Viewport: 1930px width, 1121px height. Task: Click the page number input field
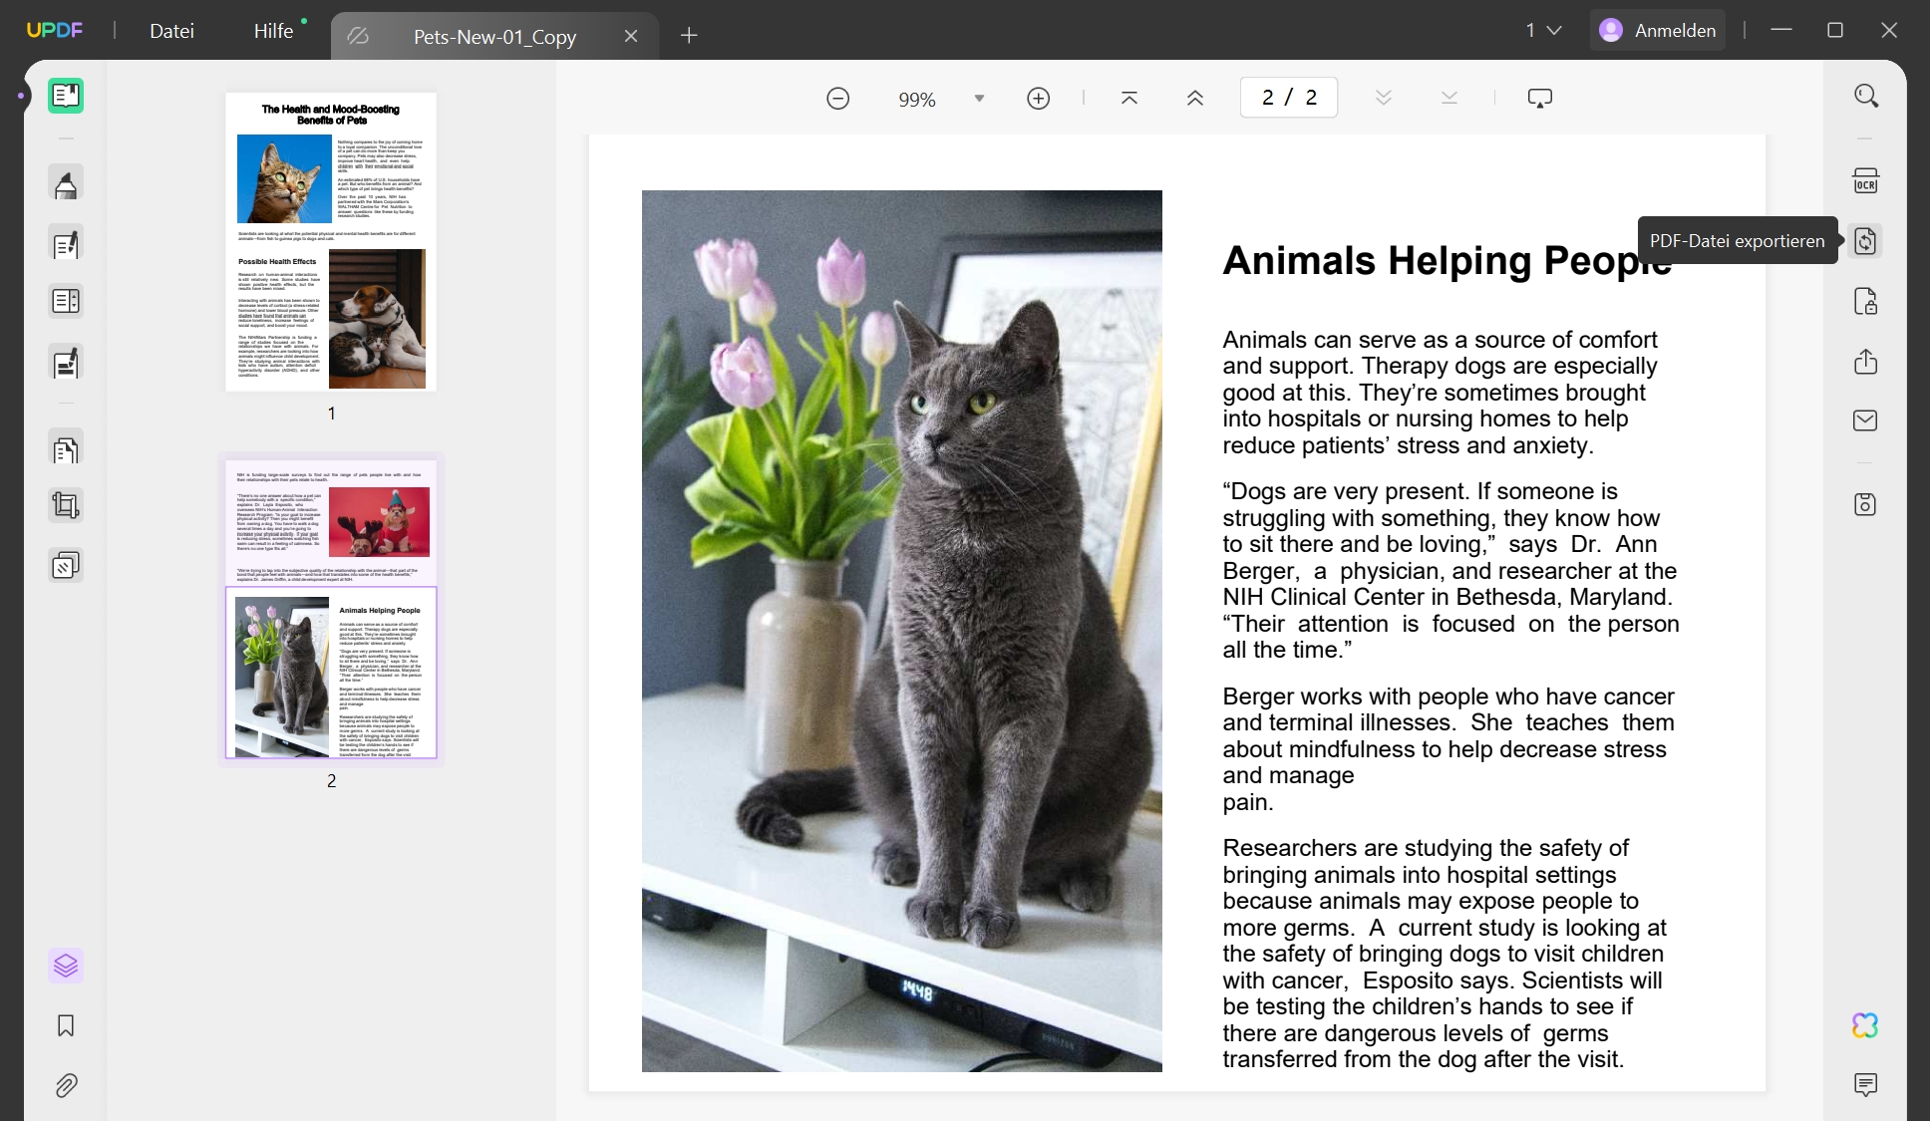click(1288, 98)
